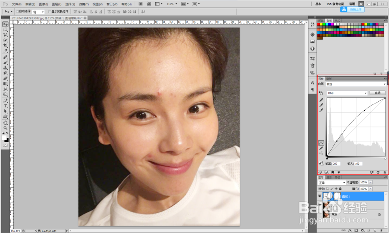Pick the black point eyedropper in Curves

321,100
